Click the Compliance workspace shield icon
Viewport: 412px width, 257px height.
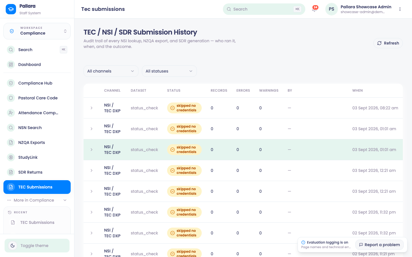click(12, 31)
